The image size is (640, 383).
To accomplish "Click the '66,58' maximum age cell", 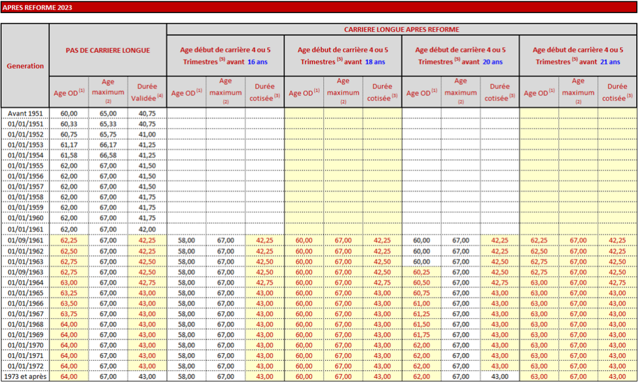I will coord(108,155).
